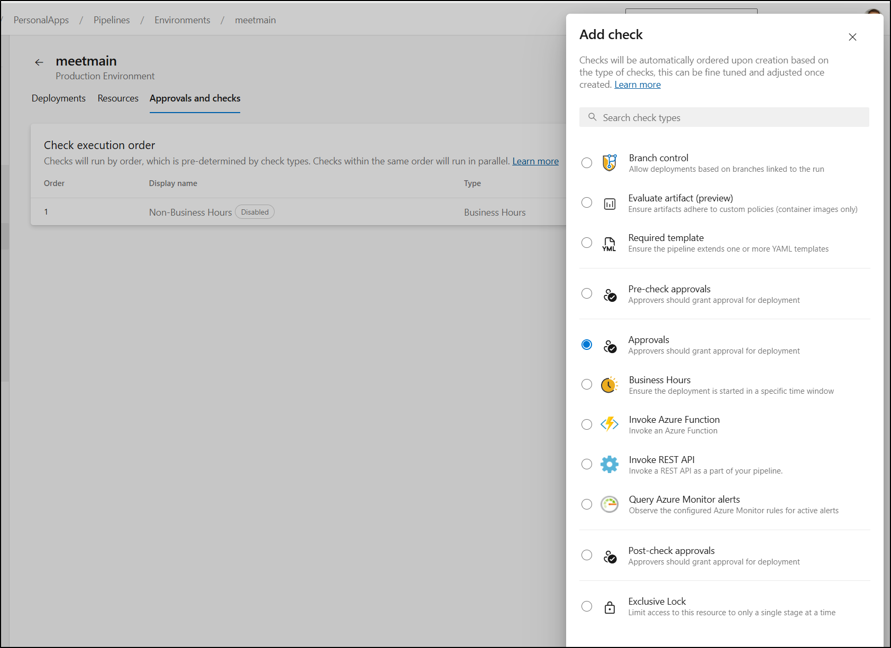Click the Invoke Azure Function lightning icon
Viewport: 891px width, 648px height.
tap(610, 424)
